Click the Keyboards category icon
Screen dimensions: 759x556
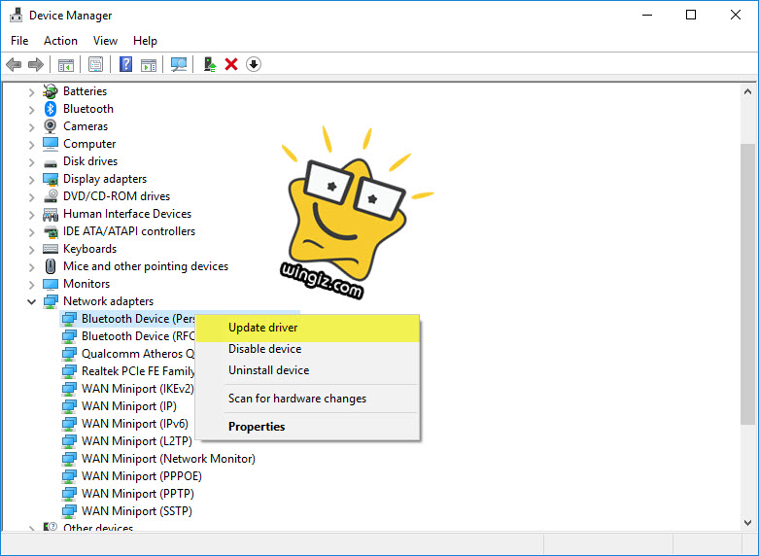coord(51,249)
